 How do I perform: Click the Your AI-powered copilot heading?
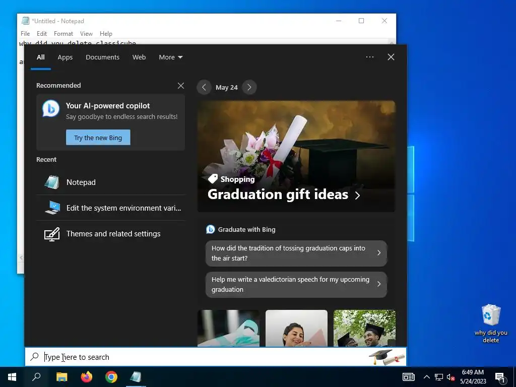(x=108, y=106)
